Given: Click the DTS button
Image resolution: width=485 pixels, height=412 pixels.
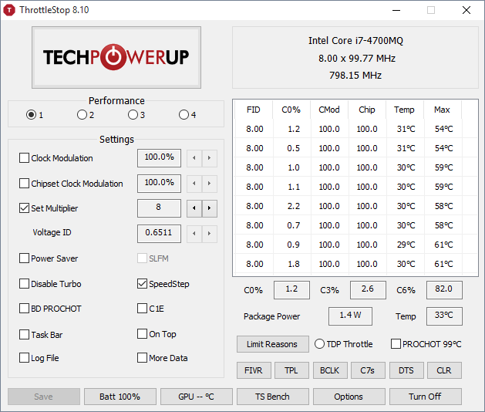Looking at the screenshot, I should [406, 370].
